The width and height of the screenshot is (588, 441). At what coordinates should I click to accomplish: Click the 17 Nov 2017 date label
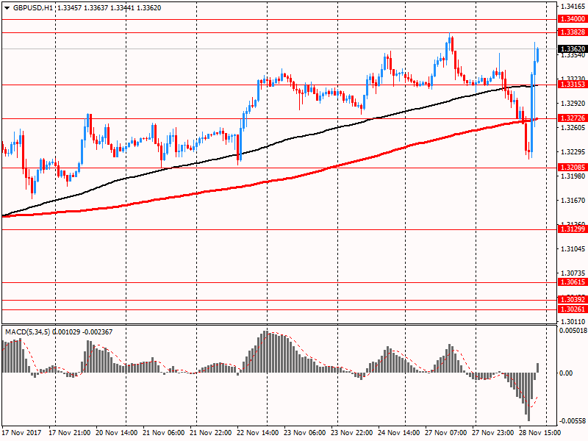pyautogui.click(x=21, y=432)
